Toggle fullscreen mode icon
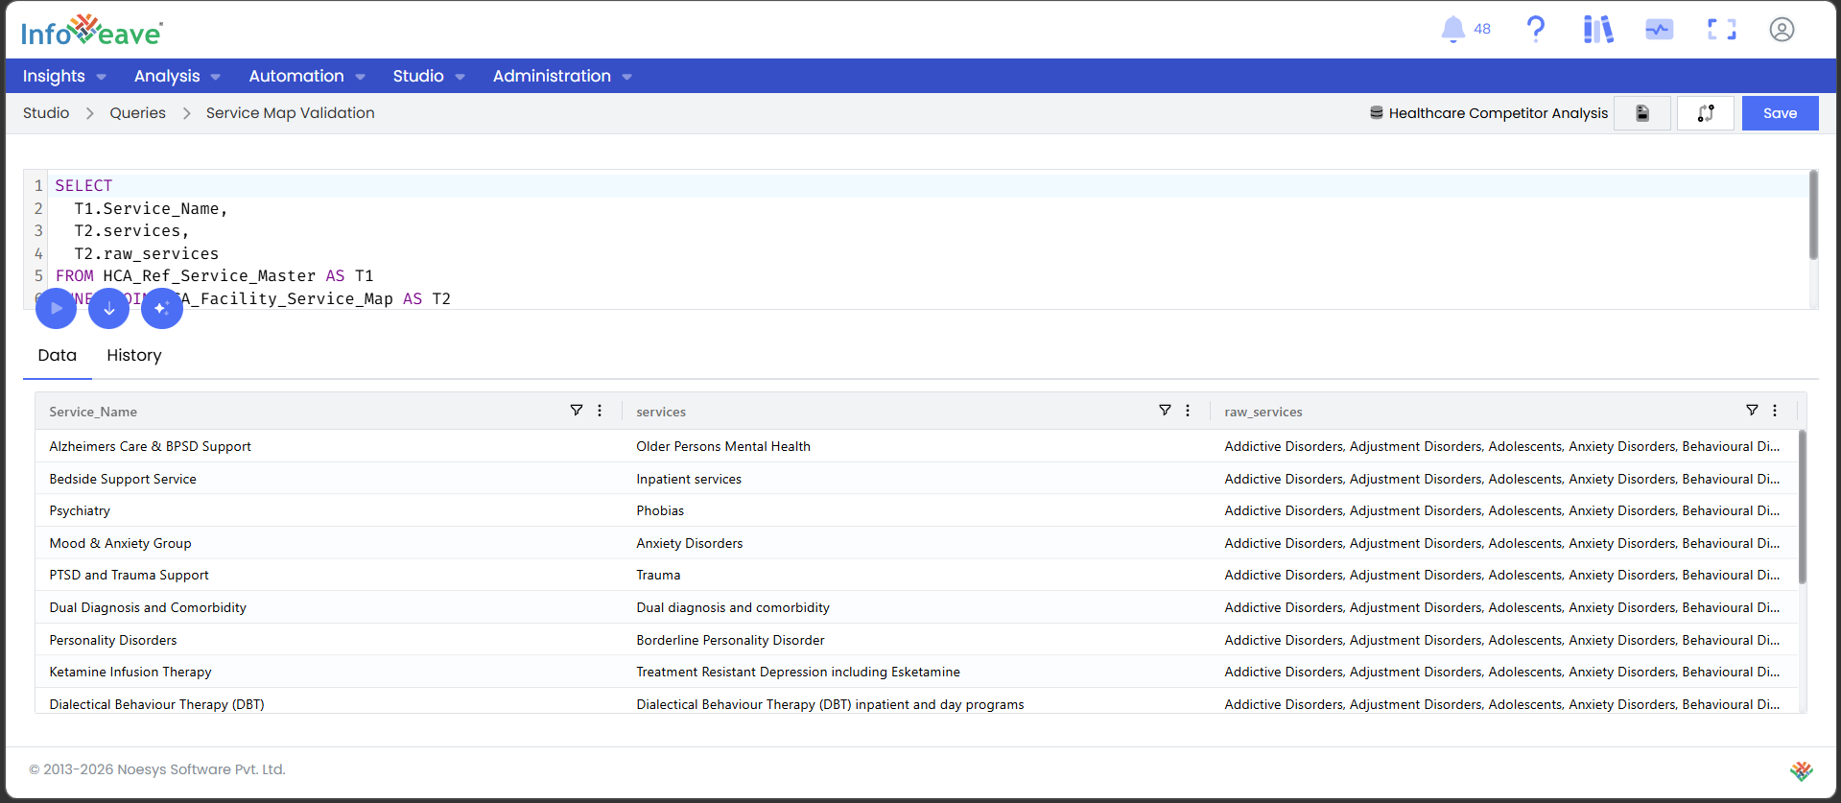The width and height of the screenshot is (1841, 803). pos(1721,30)
